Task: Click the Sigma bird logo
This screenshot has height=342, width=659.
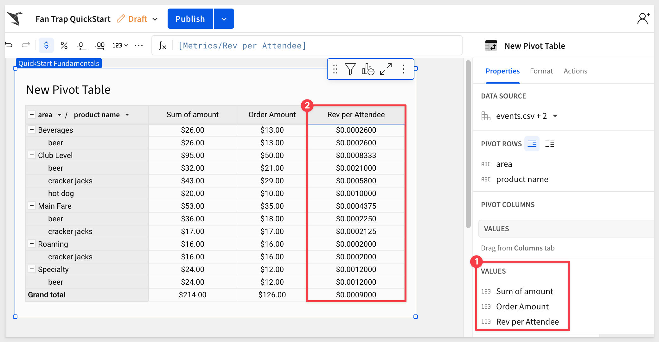Action: 15,19
